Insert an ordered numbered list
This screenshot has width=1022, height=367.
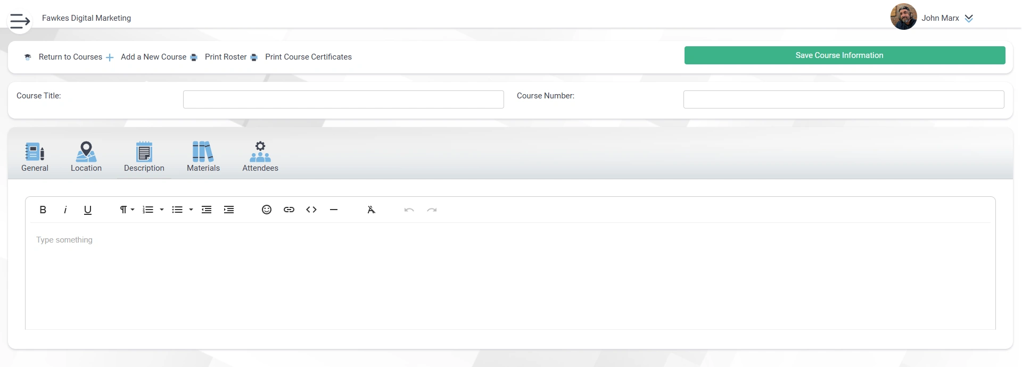[148, 210]
